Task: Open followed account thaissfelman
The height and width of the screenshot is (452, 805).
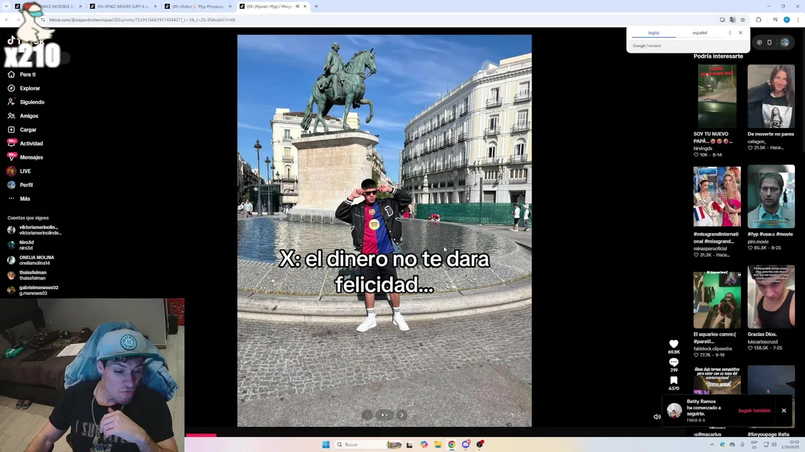Action: (x=27, y=275)
